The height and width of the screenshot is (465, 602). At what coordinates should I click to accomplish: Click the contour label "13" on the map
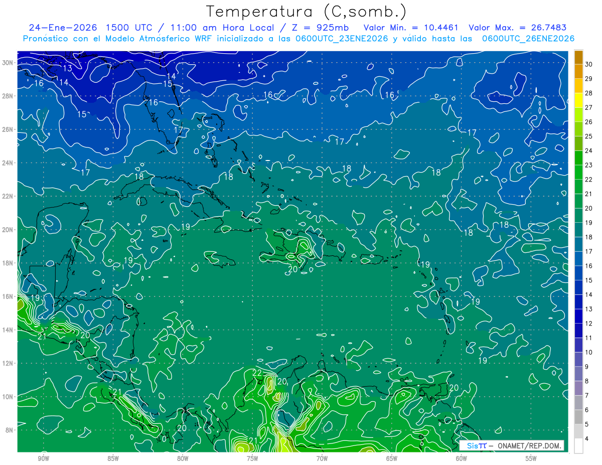click(67, 68)
